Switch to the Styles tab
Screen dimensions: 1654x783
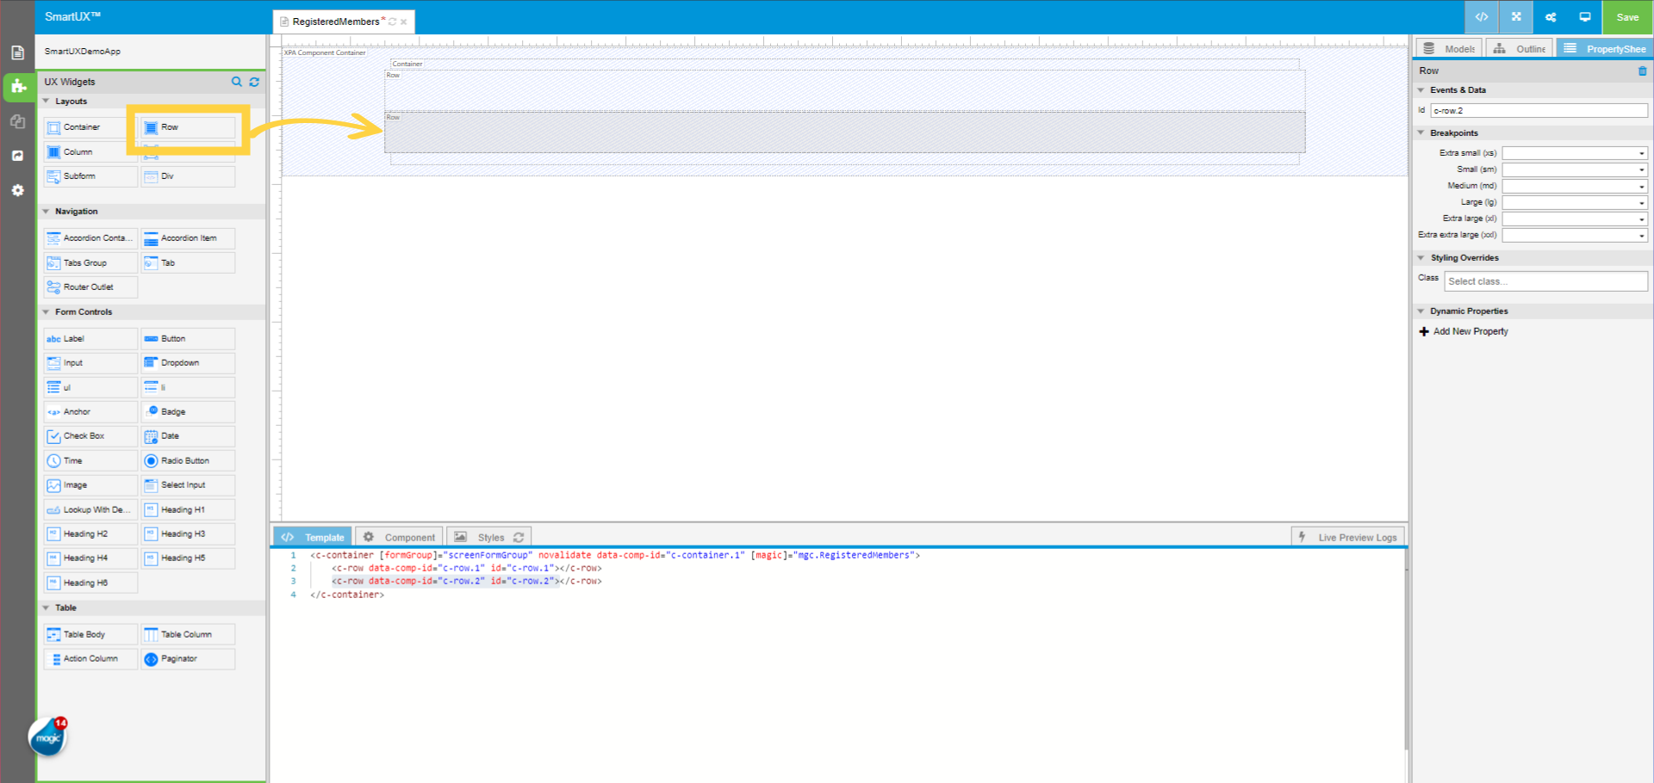pyautogui.click(x=489, y=537)
